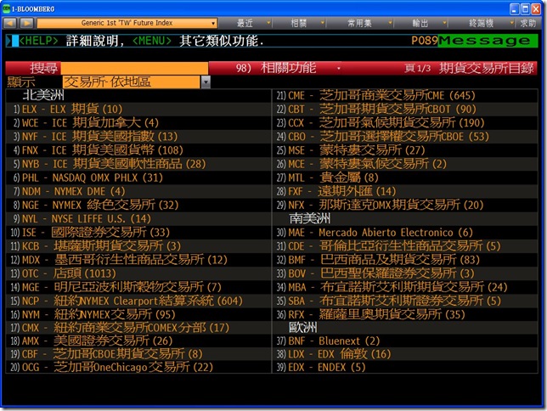The height and width of the screenshot is (411, 547).
Task: Click the back navigation arrow
Action: pyautogui.click(x=10, y=23)
